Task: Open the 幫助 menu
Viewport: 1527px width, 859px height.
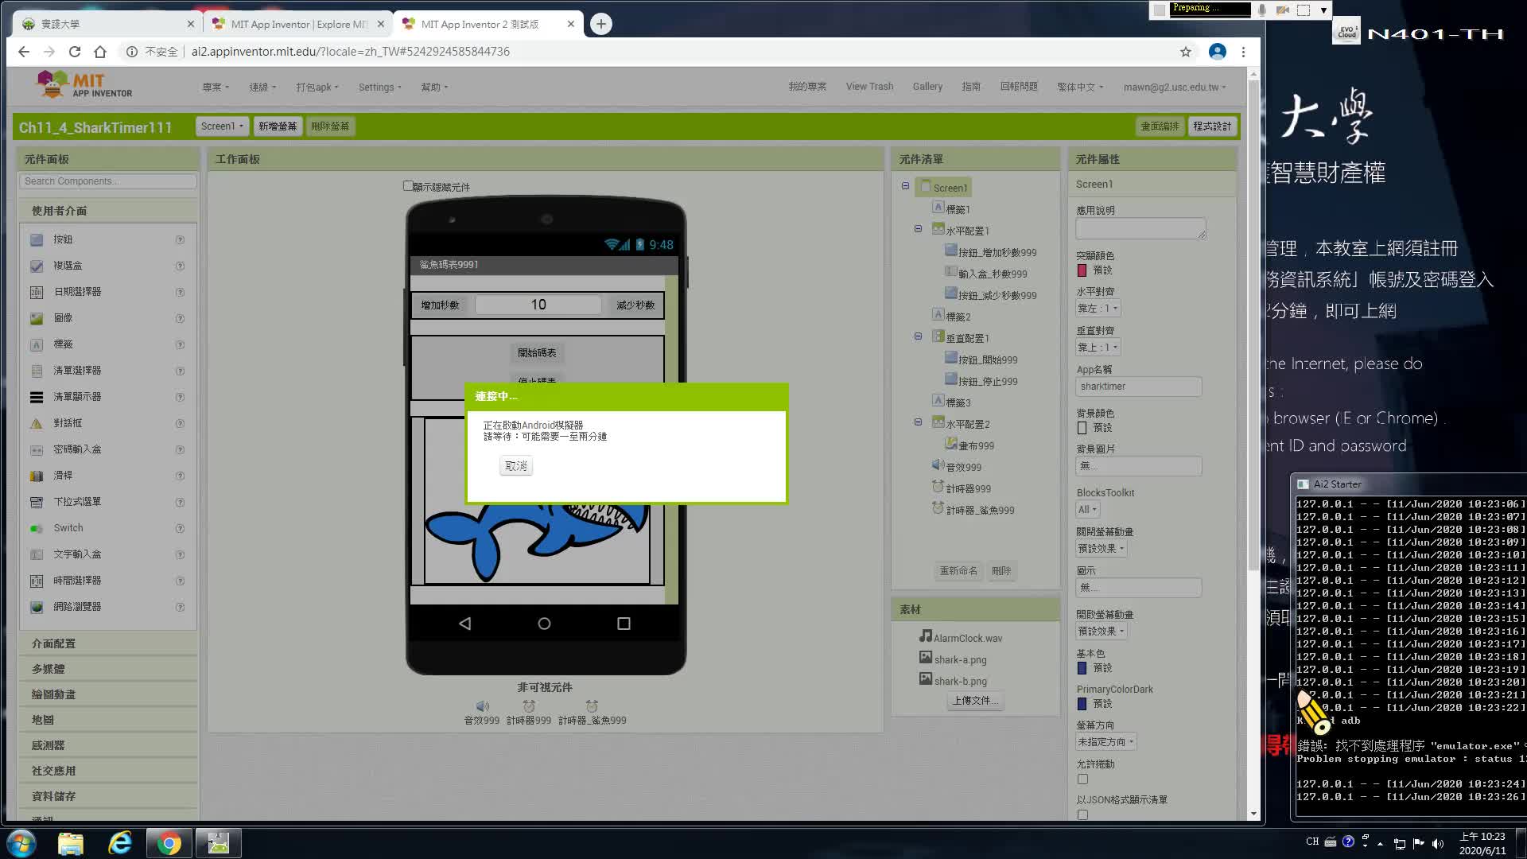Action: (x=434, y=87)
